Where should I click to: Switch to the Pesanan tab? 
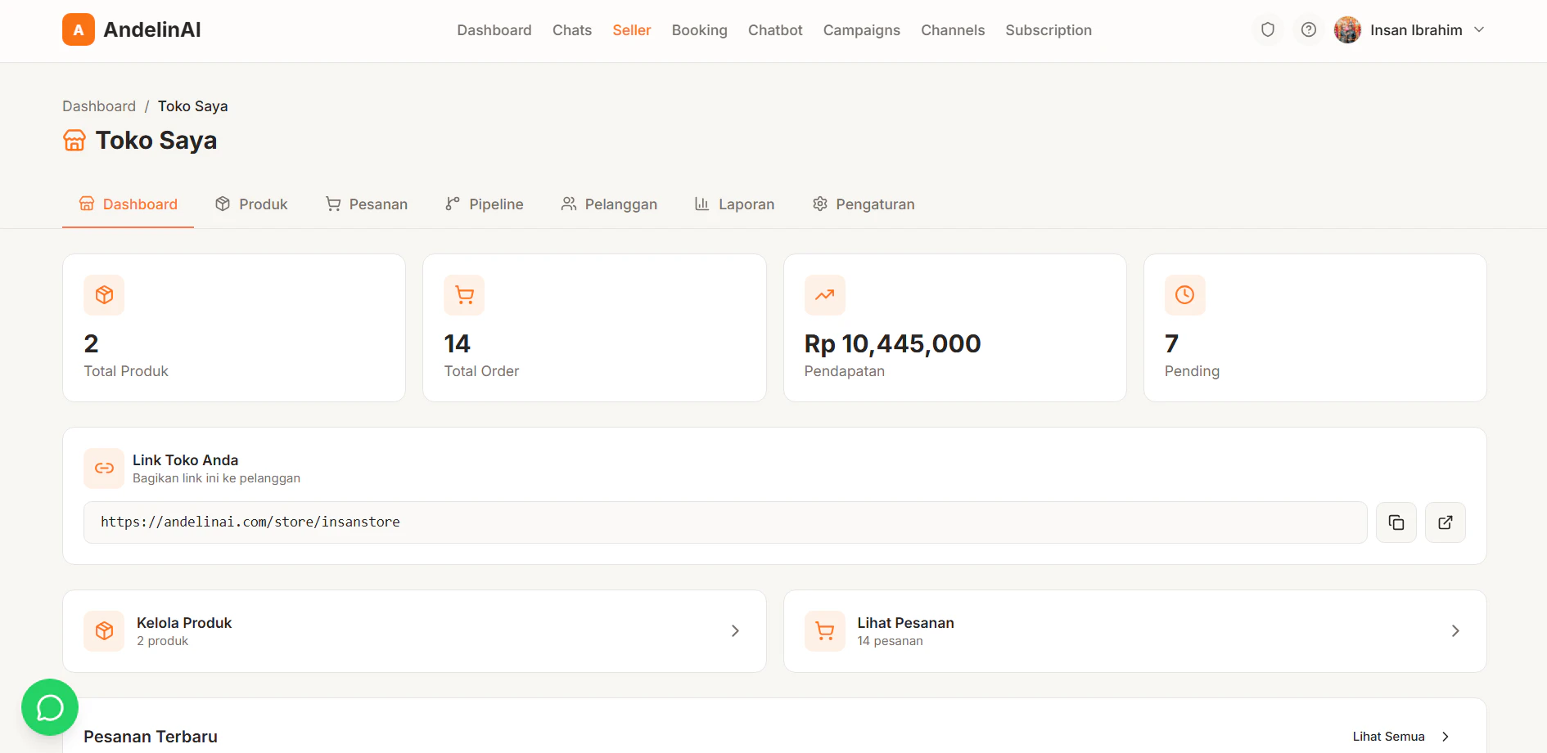pyautogui.click(x=366, y=204)
